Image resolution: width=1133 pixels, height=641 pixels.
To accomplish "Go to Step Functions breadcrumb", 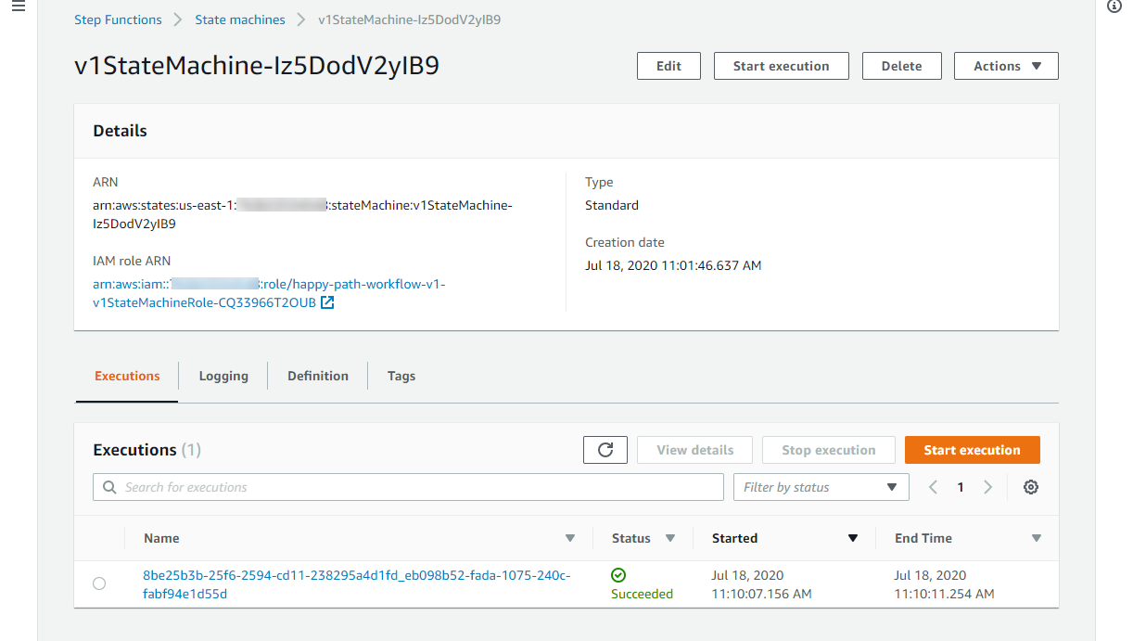I will pos(118,19).
